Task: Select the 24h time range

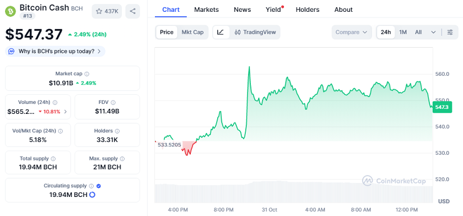Action: click(x=386, y=32)
